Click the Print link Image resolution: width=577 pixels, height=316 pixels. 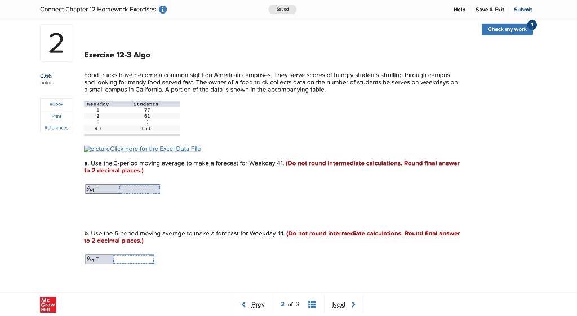[56, 116]
